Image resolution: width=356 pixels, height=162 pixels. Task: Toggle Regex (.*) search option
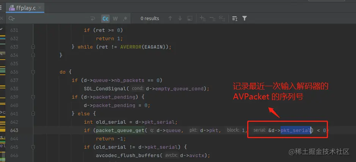point(125,19)
